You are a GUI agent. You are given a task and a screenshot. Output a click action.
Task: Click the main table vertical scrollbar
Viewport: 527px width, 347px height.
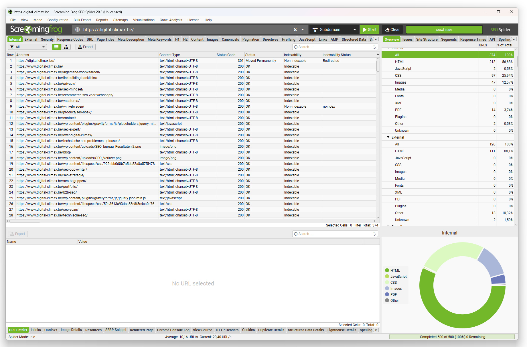pos(378,66)
